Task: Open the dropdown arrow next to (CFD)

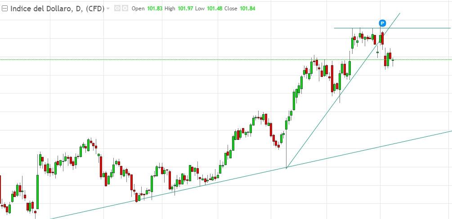Action: pos(108,9)
